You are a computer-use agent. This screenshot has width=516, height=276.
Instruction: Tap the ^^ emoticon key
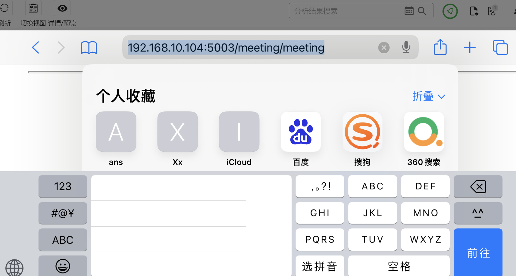478,213
